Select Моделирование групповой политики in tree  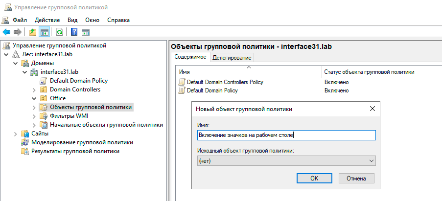[82, 142]
